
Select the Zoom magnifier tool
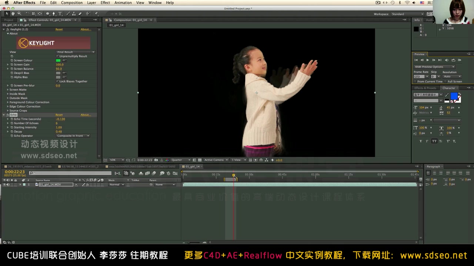tap(19, 14)
